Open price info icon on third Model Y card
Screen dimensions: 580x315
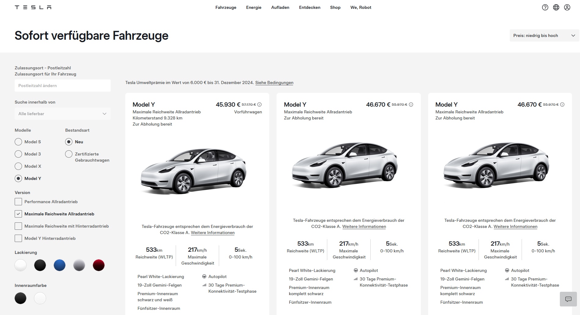click(562, 104)
